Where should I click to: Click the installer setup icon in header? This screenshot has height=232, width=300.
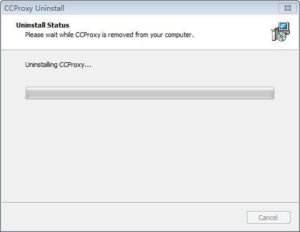pyautogui.click(x=280, y=32)
